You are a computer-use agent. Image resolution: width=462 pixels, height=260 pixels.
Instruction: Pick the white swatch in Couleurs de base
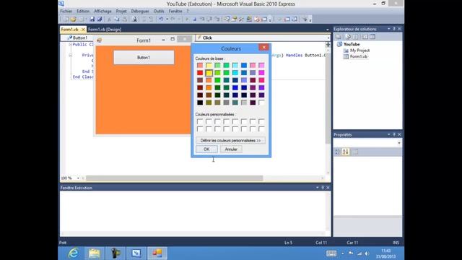[261, 103]
